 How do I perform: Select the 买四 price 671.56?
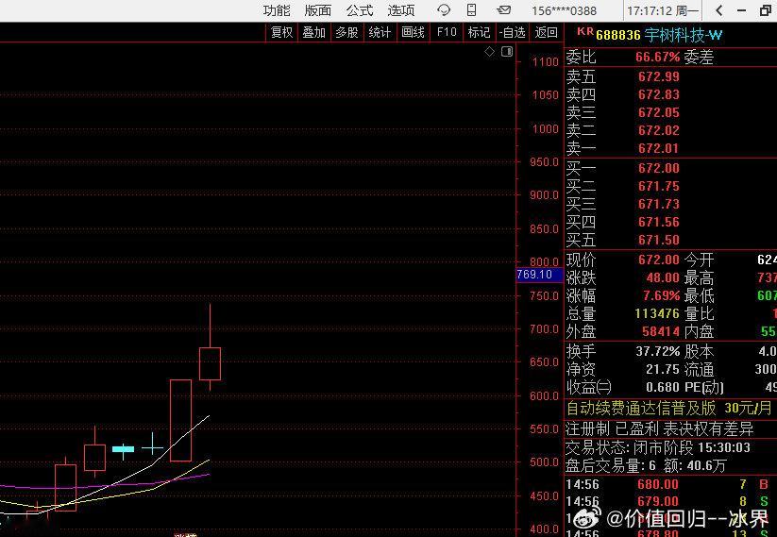coord(659,222)
